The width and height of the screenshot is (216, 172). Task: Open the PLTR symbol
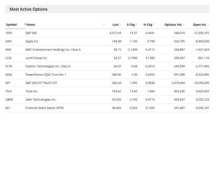coord(9,66)
